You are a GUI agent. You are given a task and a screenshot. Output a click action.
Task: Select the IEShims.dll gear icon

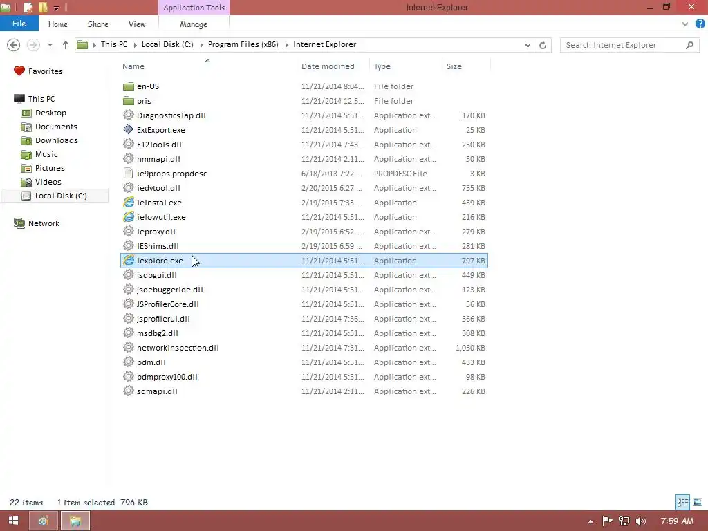point(129,245)
